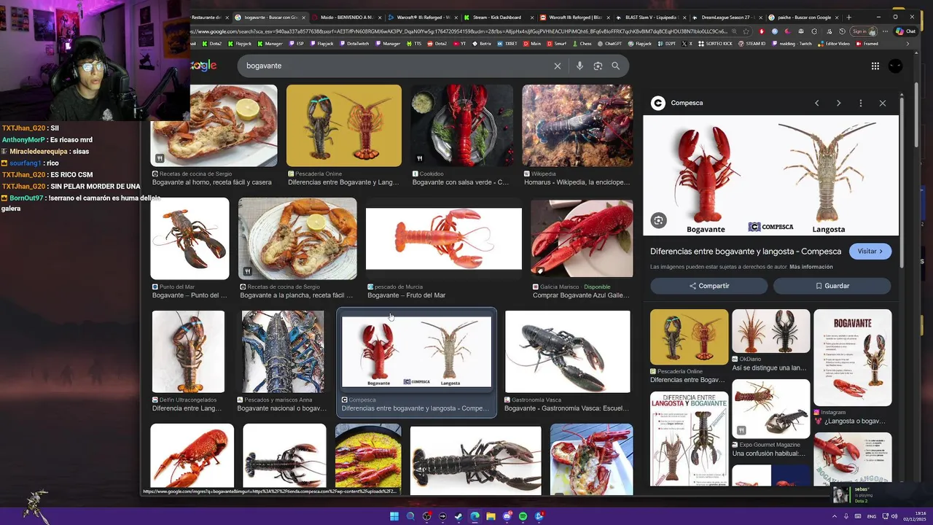Screen dimensions: 933x525
Task: Open volume control in system tray
Action: tap(894, 516)
